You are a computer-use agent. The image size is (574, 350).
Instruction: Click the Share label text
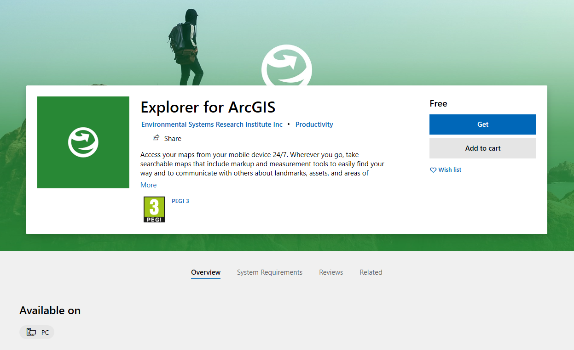173,138
